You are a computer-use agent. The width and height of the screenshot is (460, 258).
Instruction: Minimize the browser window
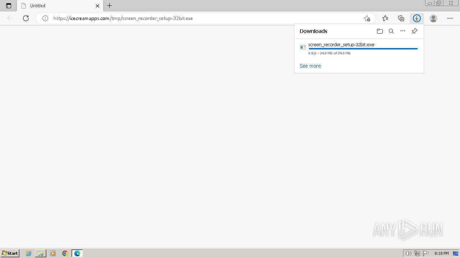coord(430,3)
